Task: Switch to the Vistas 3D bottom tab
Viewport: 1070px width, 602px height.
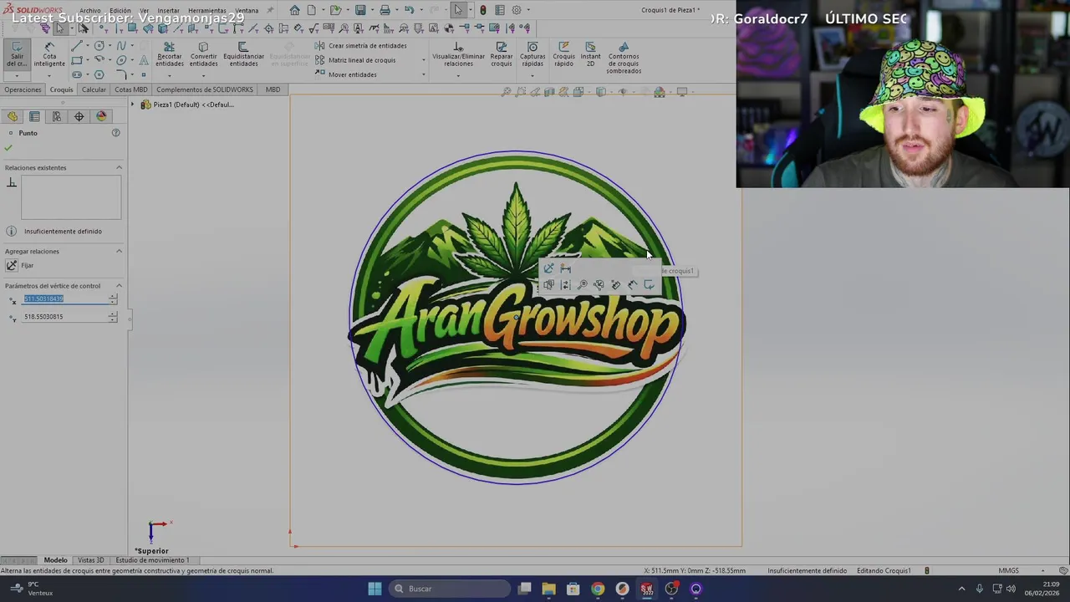Action: [x=90, y=560]
